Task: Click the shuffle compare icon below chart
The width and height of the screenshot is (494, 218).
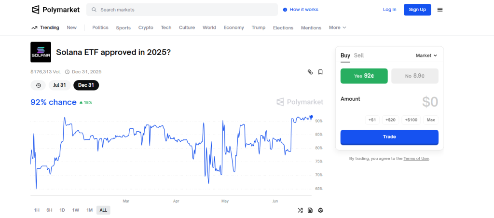Action: pos(300,210)
